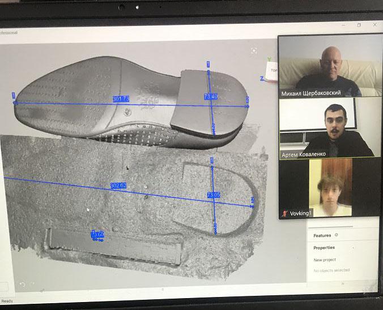The height and width of the screenshot is (310, 383).
Task: Expand the small arrow beside Properties
Action: [354, 248]
